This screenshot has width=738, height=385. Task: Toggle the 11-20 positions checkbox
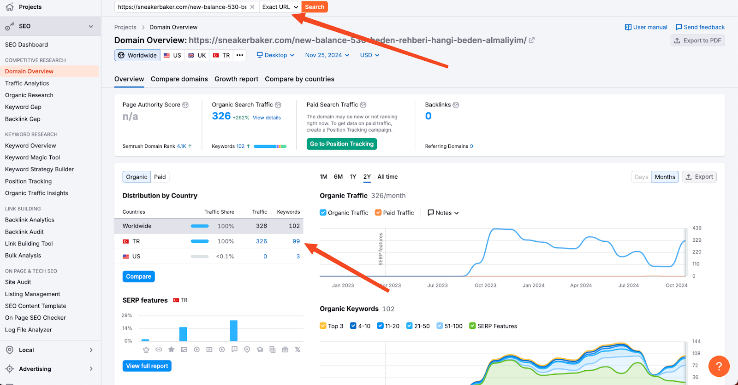(x=380, y=326)
